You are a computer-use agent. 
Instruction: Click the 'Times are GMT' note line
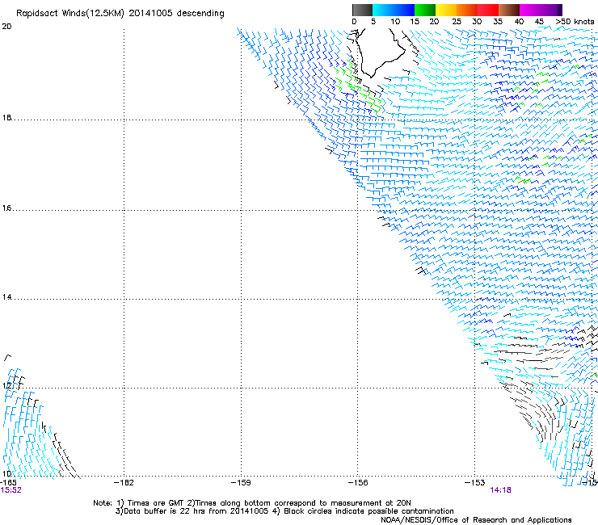252,503
